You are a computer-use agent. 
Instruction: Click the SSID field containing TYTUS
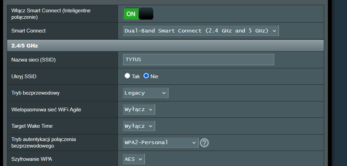(198, 59)
